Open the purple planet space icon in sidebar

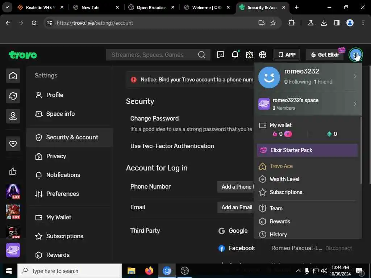point(13,250)
